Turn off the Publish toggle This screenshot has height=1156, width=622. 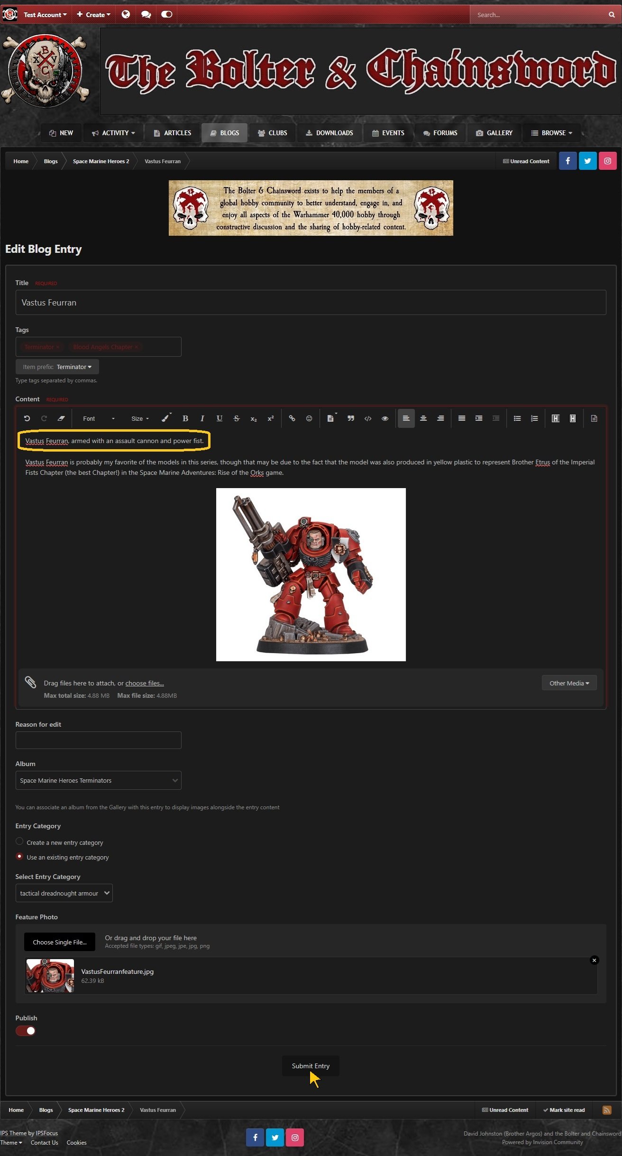26,1031
